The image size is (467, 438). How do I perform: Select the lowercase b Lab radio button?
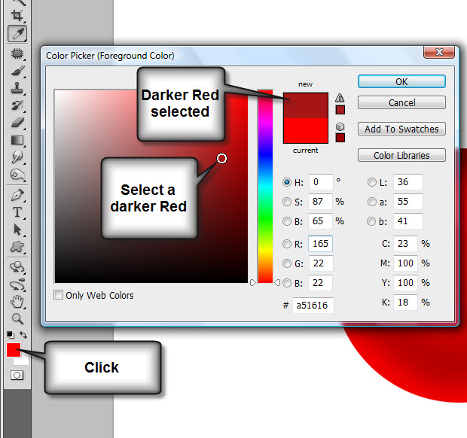pos(371,221)
